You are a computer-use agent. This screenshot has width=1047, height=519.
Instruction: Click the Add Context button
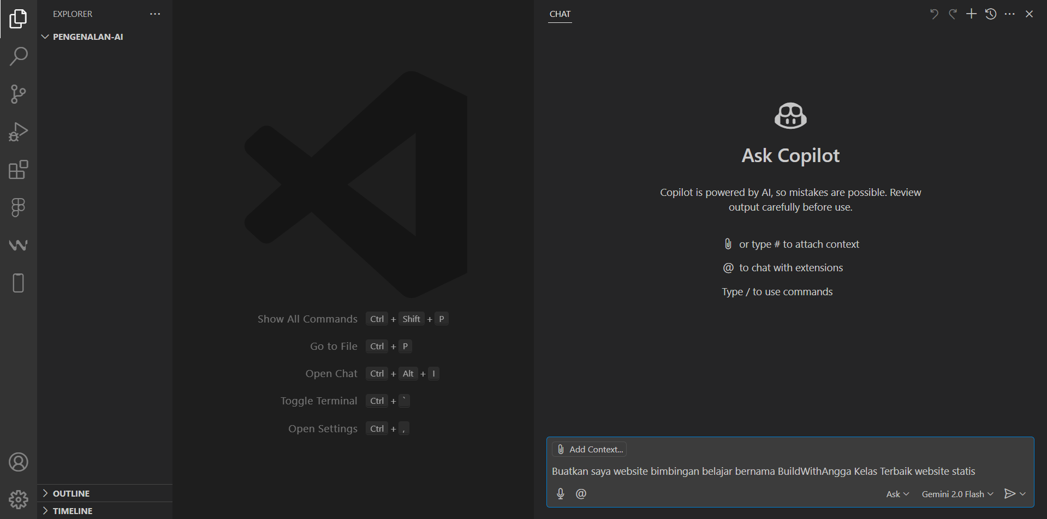click(590, 449)
